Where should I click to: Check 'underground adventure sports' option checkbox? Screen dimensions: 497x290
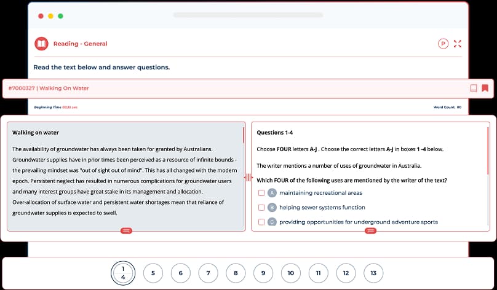[x=261, y=222]
